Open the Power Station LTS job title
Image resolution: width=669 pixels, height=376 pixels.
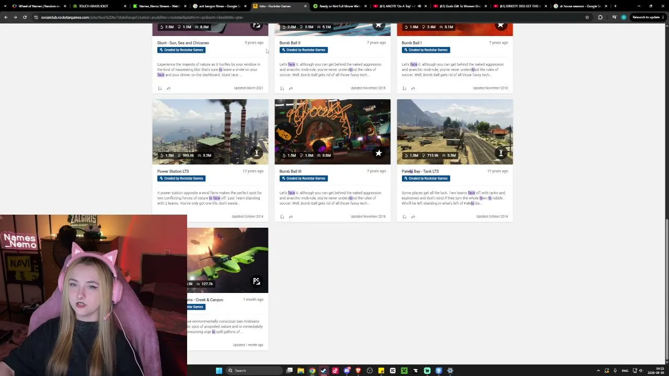click(173, 171)
